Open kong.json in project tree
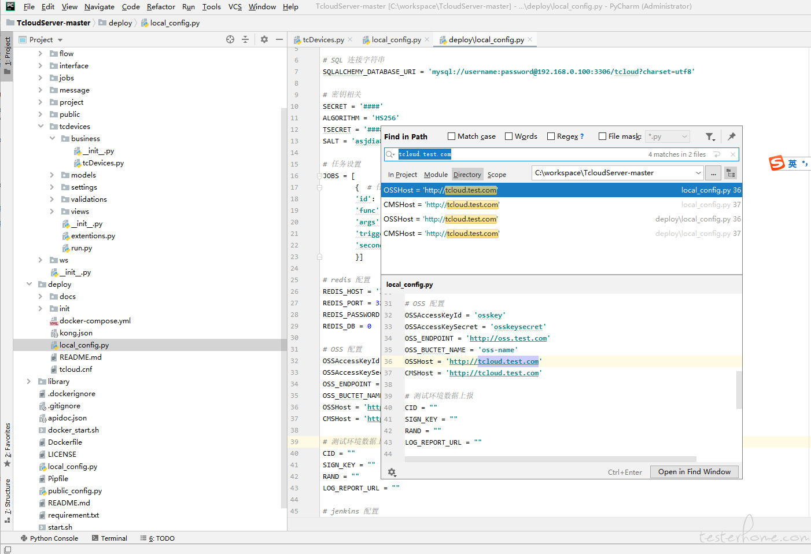 click(x=76, y=333)
